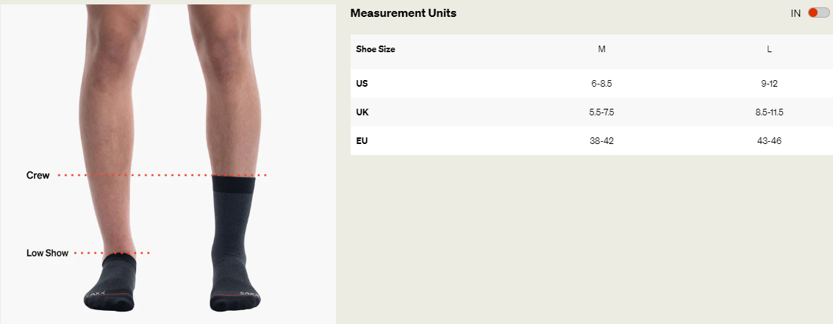Click the Measurement Units heading
Image resolution: width=833 pixels, height=324 pixels.
click(x=403, y=13)
